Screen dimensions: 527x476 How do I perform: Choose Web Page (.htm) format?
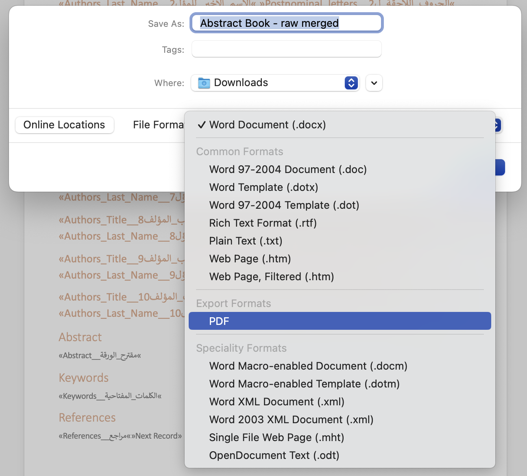point(250,259)
